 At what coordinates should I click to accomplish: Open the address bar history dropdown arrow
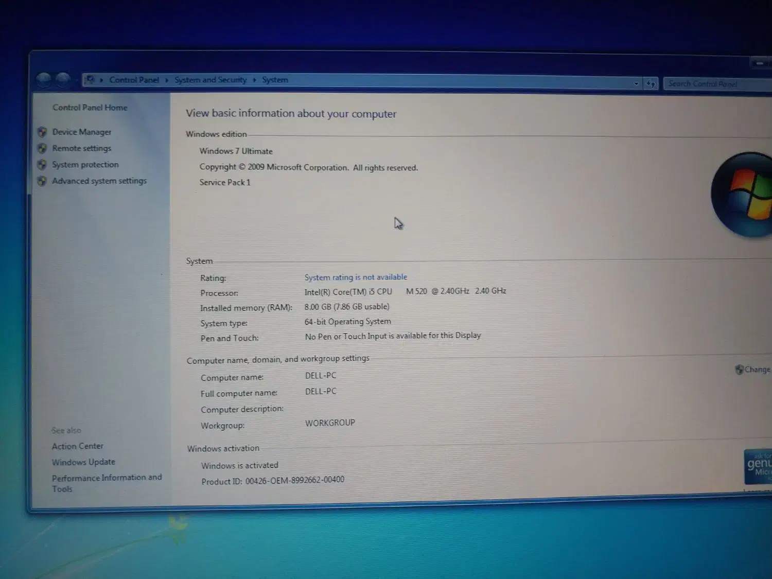click(x=636, y=83)
